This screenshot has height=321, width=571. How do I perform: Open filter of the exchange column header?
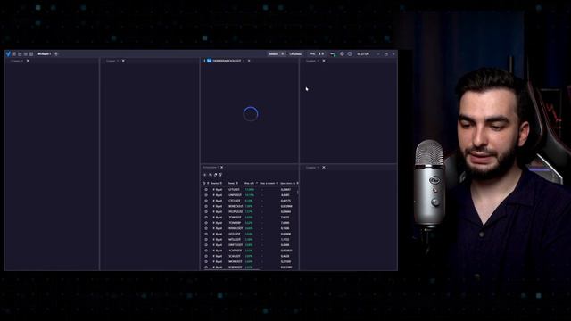click(221, 183)
